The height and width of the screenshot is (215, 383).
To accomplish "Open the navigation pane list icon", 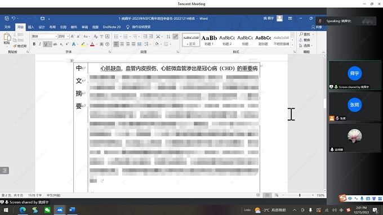I will (5, 171).
